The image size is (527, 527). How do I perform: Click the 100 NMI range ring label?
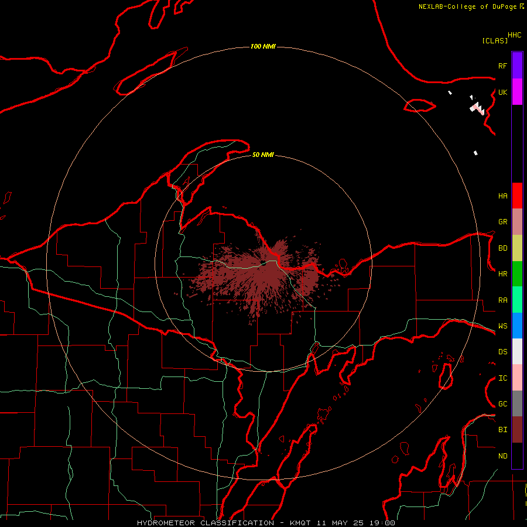tap(263, 46)
